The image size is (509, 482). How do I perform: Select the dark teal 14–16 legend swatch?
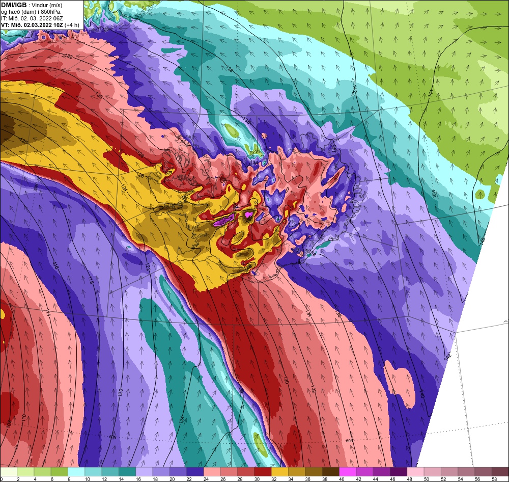[127, 472]
